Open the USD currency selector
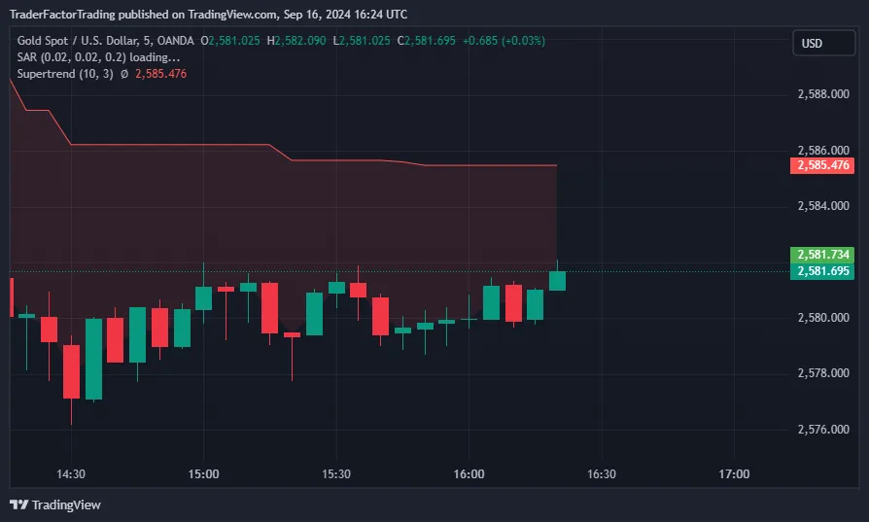 [823, 43]
